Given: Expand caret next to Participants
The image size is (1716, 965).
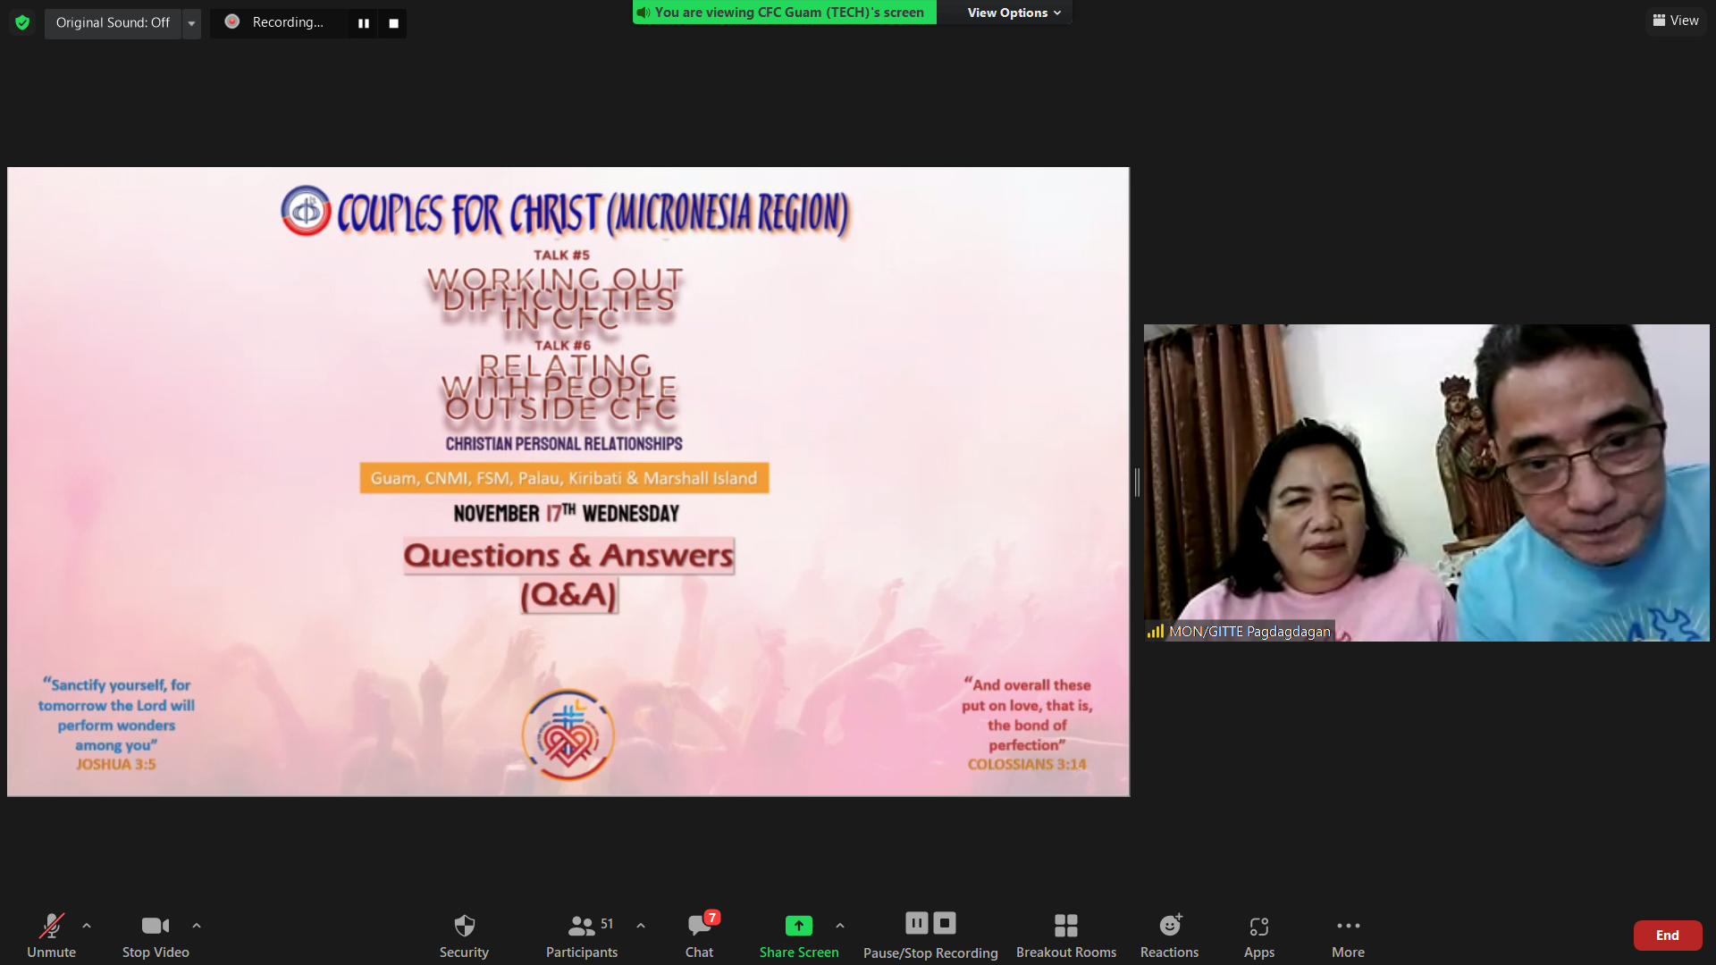Looking at the screenshot, I should click(x=641, y=926).
